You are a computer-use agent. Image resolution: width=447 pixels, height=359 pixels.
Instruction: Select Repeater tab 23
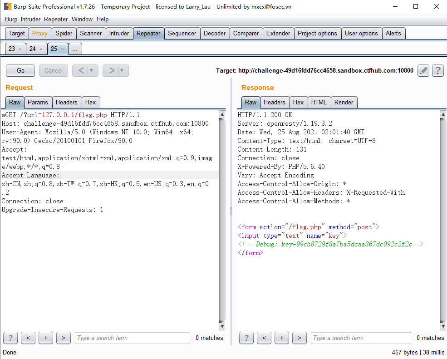[12, 49]
